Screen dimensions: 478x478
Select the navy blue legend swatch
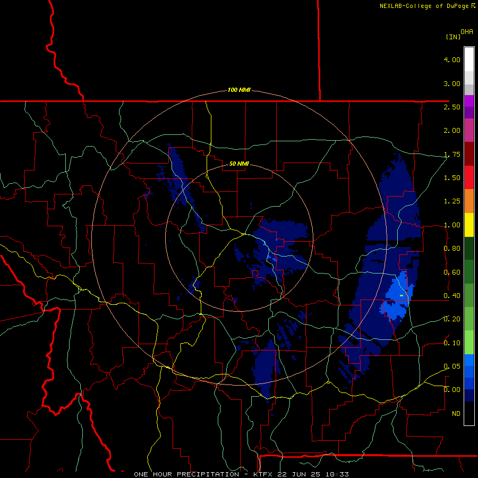click(469, 395)
